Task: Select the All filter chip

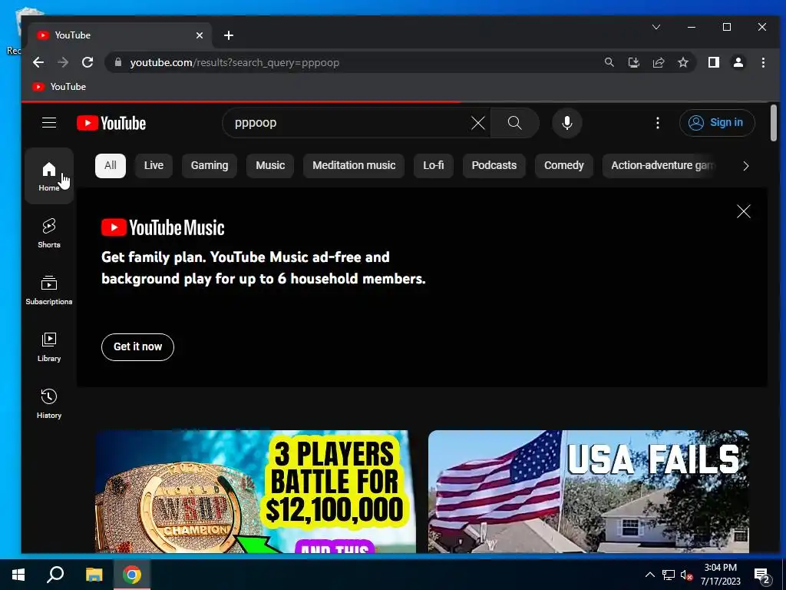Action: pyautogui.click(x=111, y=166)
